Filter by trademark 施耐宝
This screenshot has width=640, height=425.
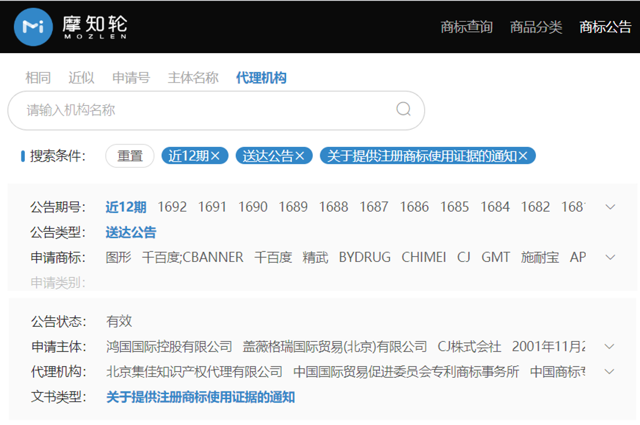(x=540, y=257)
